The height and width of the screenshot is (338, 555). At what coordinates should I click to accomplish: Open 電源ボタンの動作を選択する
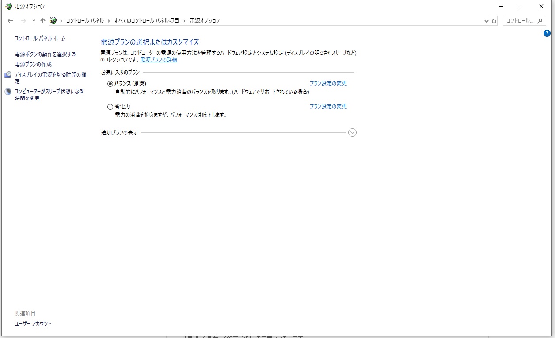coord(45,54)
